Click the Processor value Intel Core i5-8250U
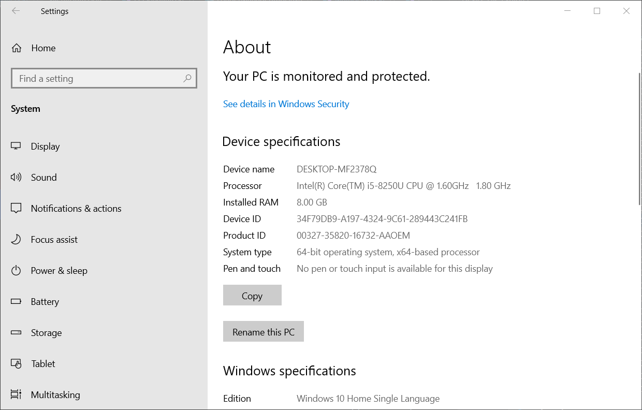 [x=404, y=186]
